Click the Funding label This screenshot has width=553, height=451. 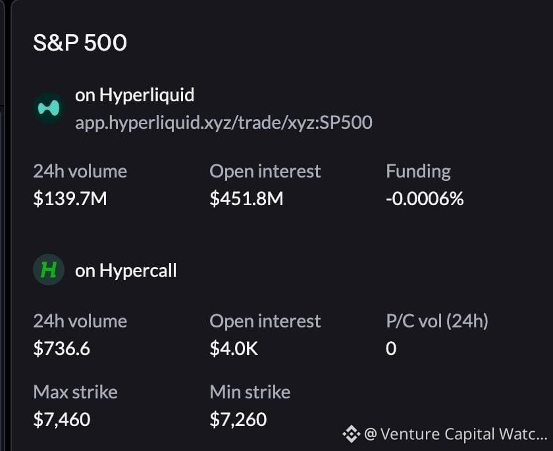418,172
